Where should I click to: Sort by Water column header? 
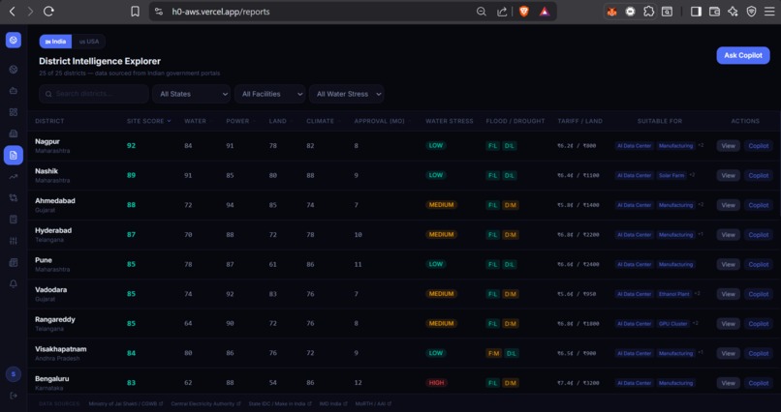(197, 121)
